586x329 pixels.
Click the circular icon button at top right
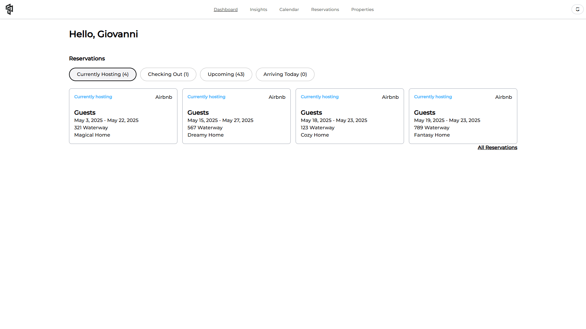click(x=577, y=9)
